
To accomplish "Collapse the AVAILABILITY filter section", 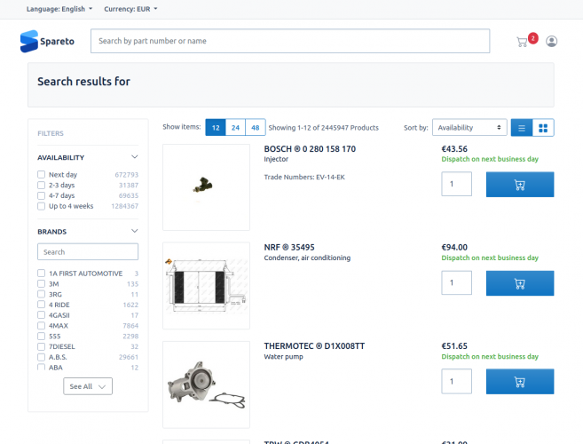I will pos(135,157).
